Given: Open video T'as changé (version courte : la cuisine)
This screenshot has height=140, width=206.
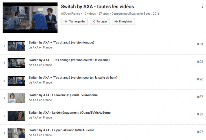Looking at the screenshot, I should pos(69,60).
